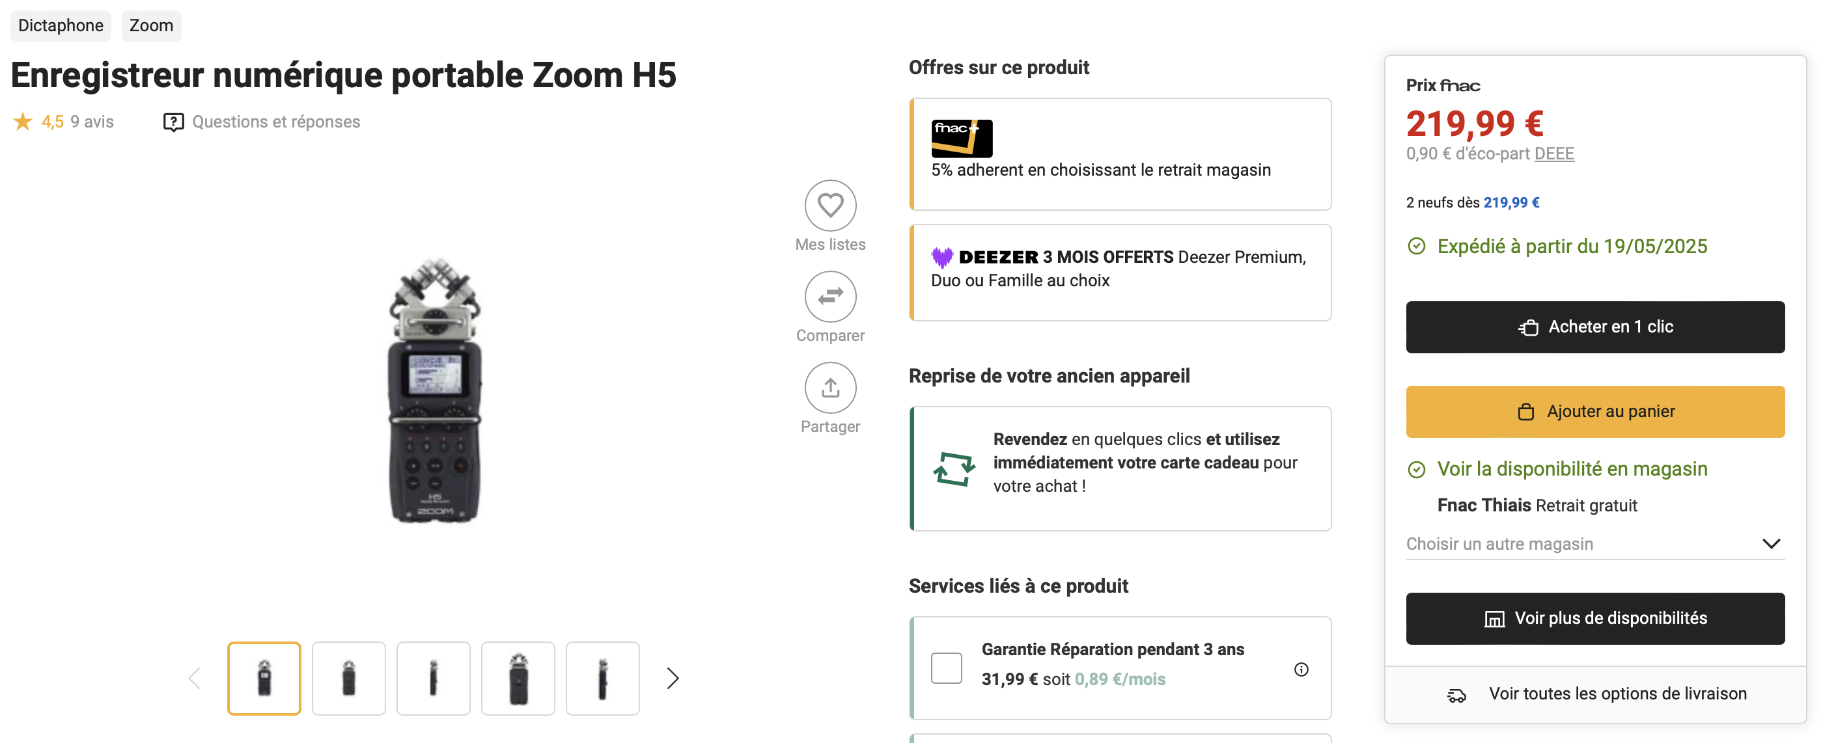
Task: Check the Garantie Réparation 3 ans checkbox
Action: point(946,668)
